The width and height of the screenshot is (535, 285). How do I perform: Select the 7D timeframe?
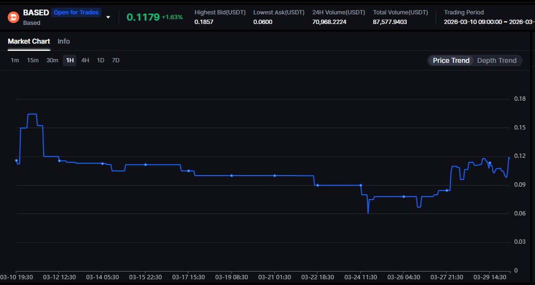coord(115,60)
